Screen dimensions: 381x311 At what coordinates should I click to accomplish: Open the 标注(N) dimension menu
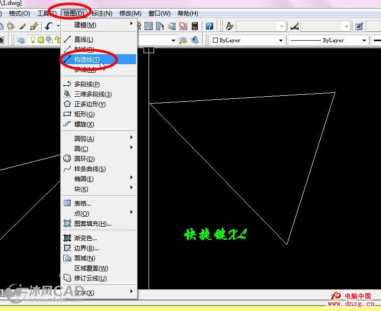(102, 14)
